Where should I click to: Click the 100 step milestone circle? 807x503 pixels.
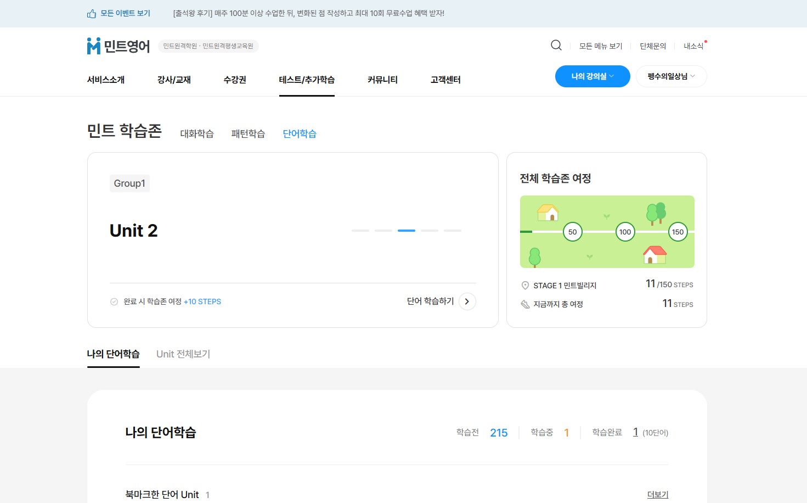click(625, 232)
